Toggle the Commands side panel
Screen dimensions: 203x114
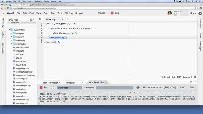[3, 48]
